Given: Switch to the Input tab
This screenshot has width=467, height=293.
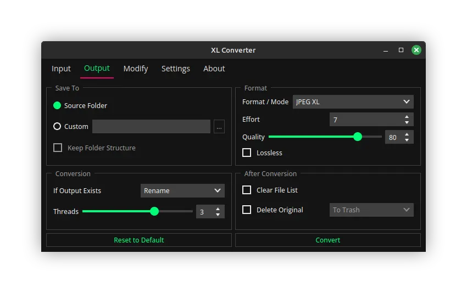Looking at the screenshot, I should click(61, 69).
